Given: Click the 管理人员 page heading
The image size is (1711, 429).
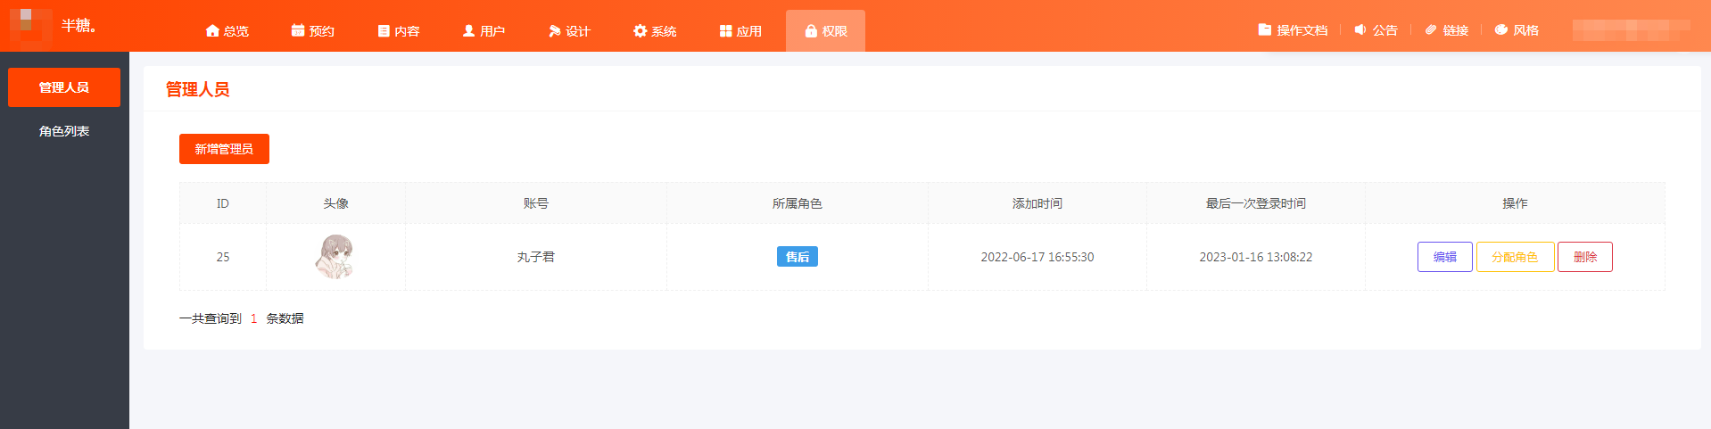Looking at the screenshot, I should tap(197, 89).
